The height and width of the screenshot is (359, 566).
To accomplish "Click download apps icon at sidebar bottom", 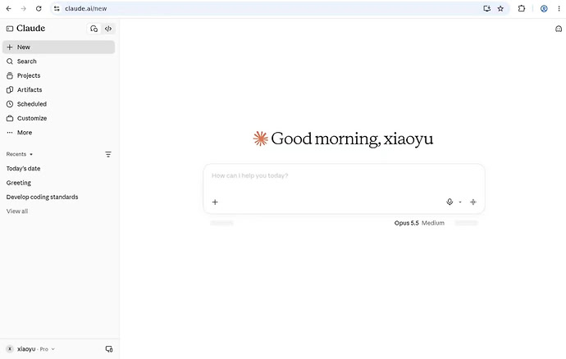I will tap(108, 349).
